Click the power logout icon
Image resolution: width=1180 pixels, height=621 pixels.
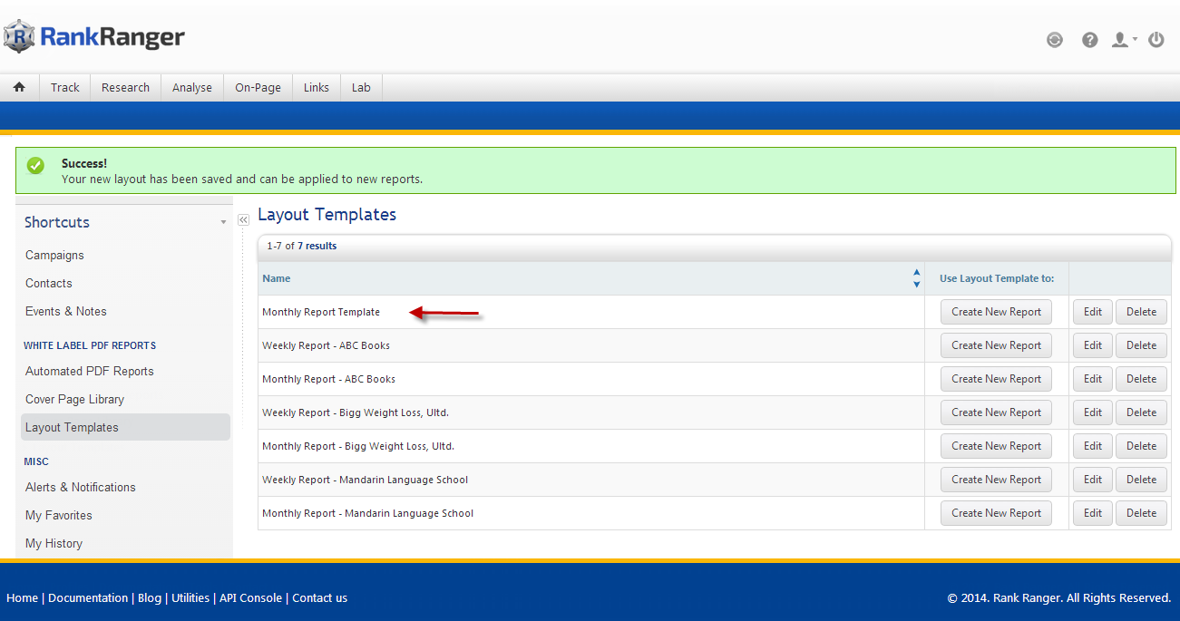pyautogui.click(x=1156, y=40)
